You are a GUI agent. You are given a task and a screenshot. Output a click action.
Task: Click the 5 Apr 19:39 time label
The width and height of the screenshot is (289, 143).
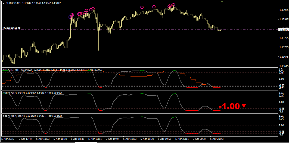pos(147,139)
